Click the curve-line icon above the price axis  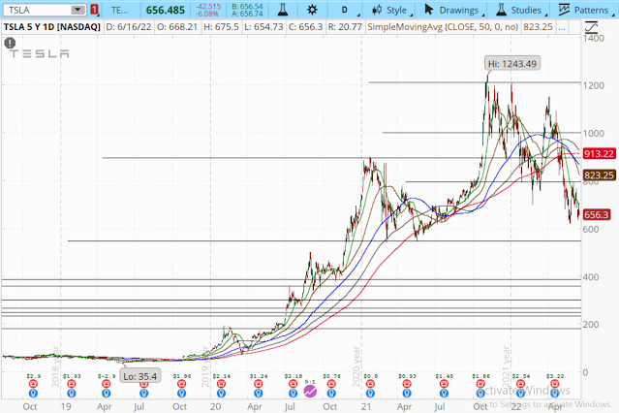pyautogui.click(x=591, y=28)
